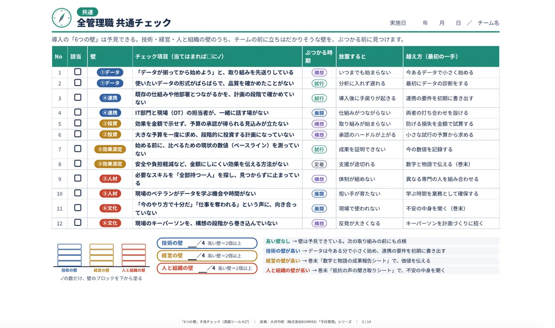Tick the checkbox for row 9 全部持つ一人
Screen dimensions: 555x328
click(x=78, y=179)
